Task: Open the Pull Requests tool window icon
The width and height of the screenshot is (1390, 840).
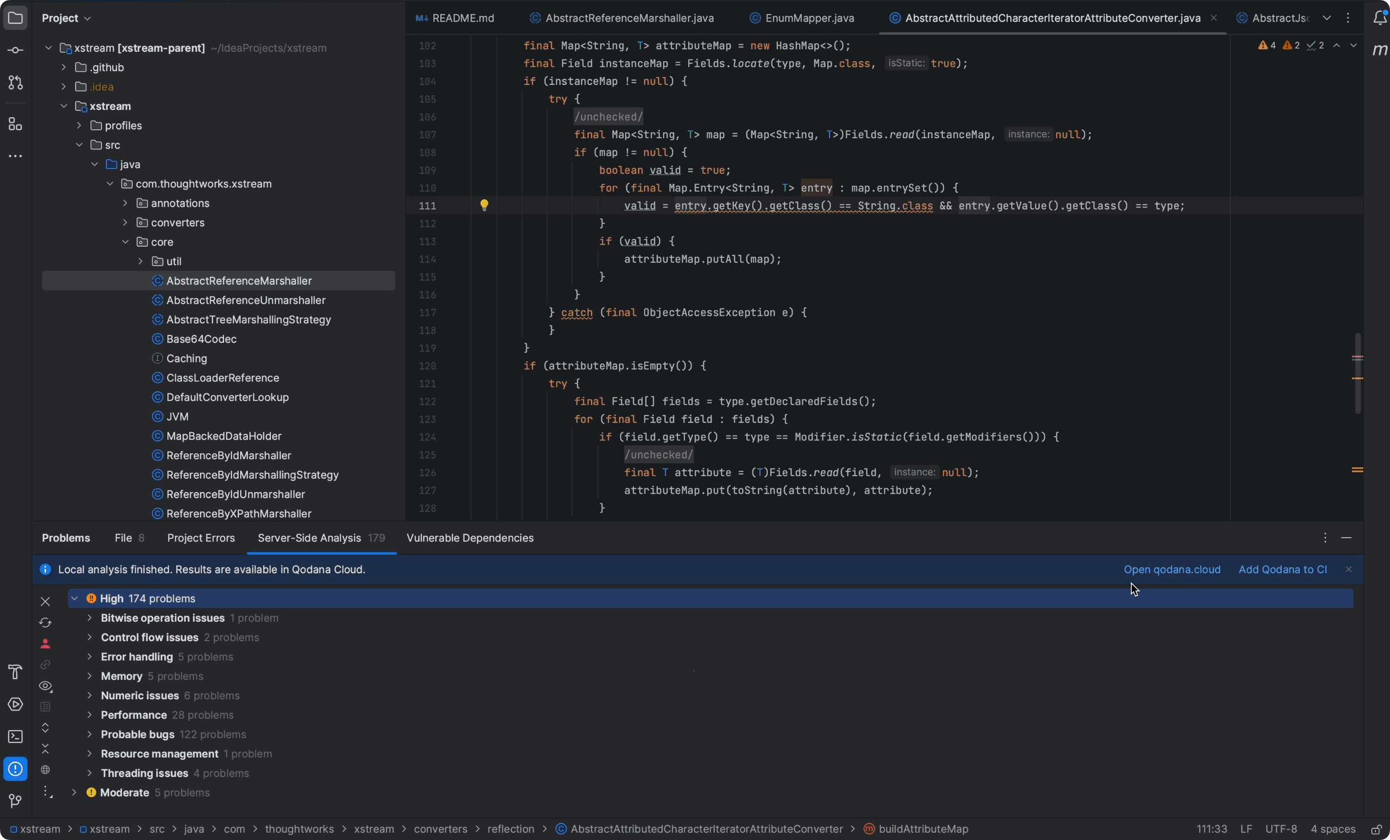Action: (x=15, y=83)
